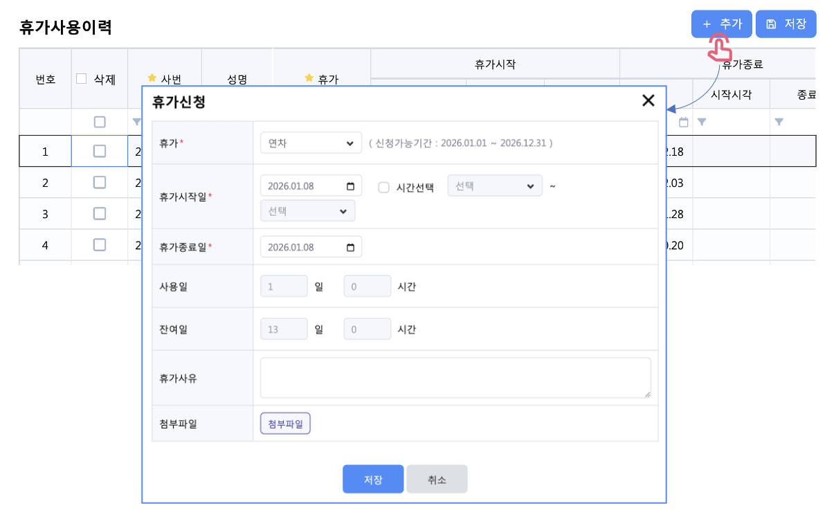This screenshot has width=836, height=526.
Task: Click the 휴가사유 text area
Action: coord(455,378)
